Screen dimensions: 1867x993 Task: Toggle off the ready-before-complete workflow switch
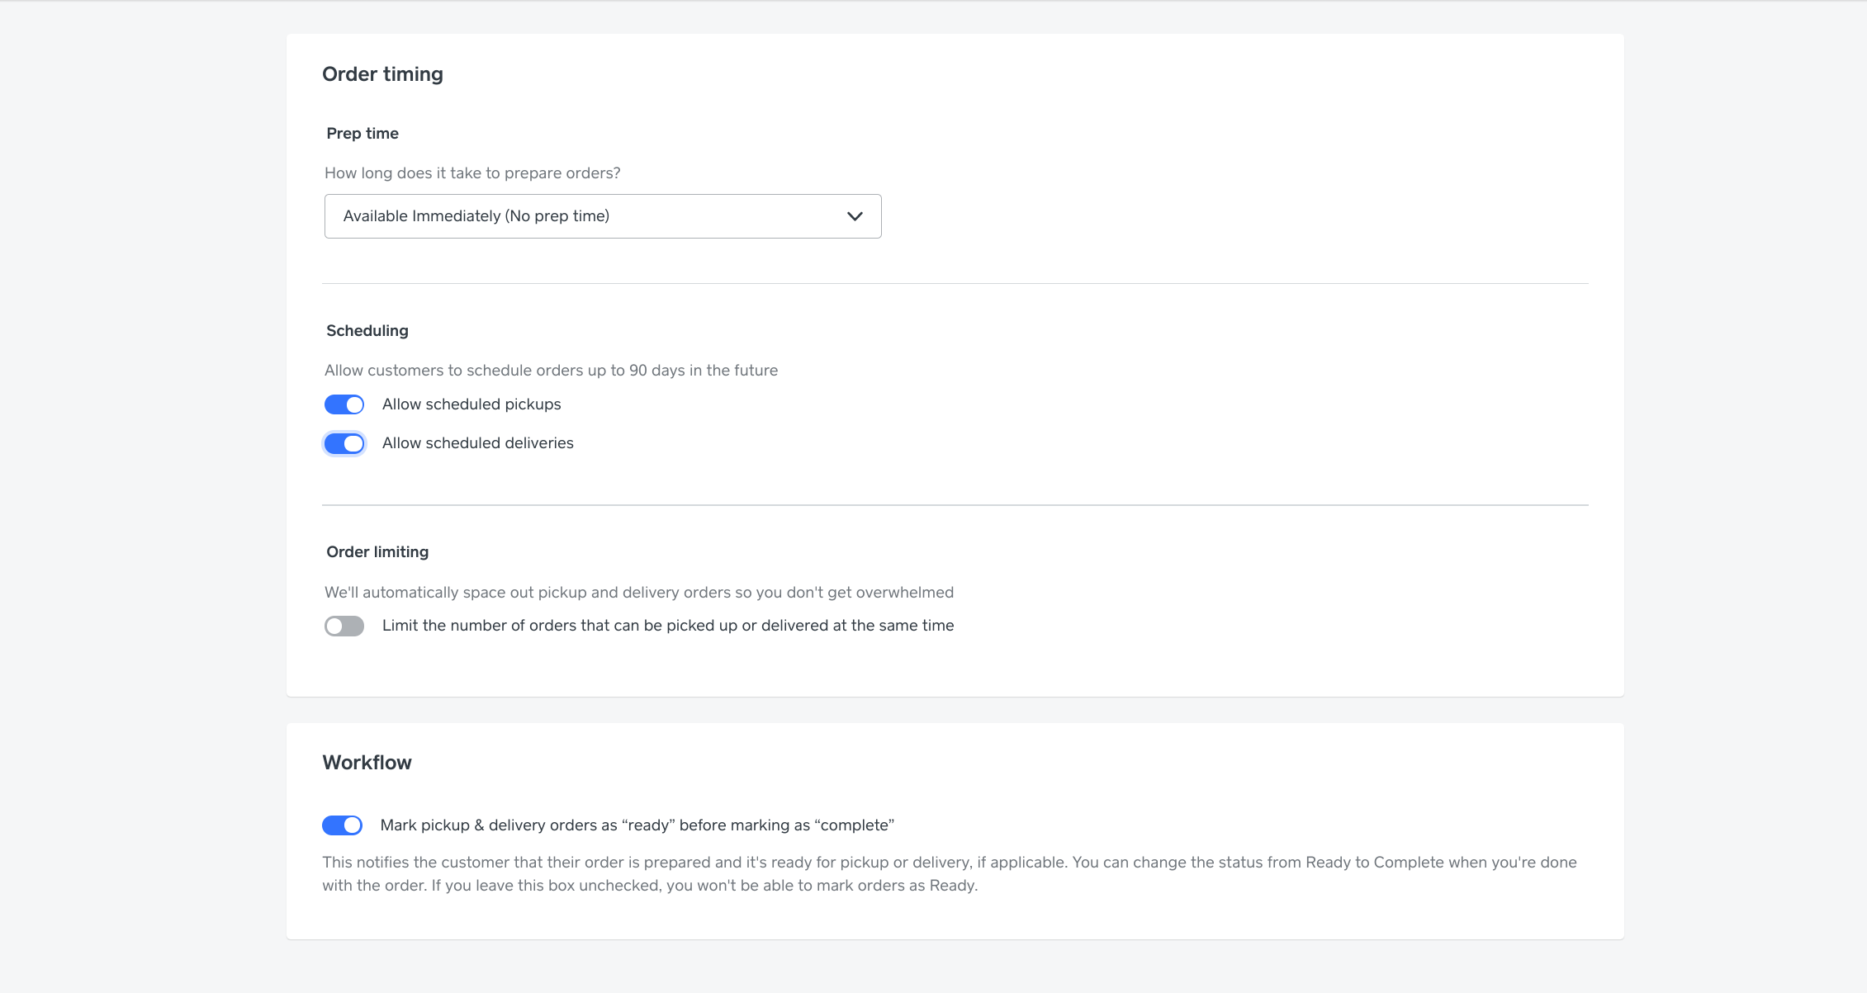tap(342, 825)
